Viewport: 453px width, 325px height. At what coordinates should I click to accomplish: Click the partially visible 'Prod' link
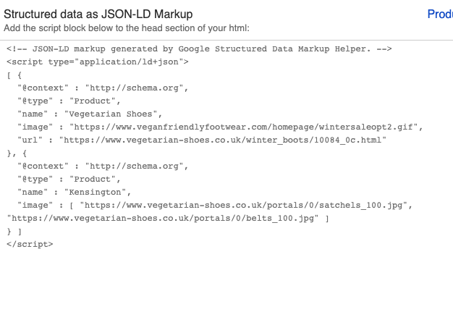click(440, 14)
